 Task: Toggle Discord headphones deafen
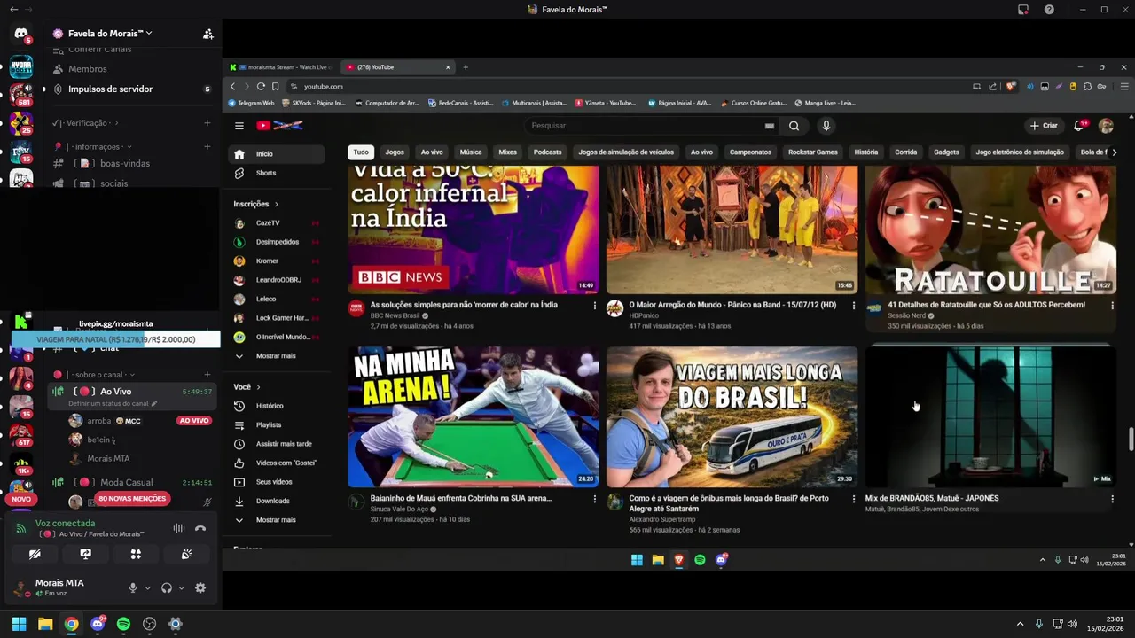pos(166,587)
